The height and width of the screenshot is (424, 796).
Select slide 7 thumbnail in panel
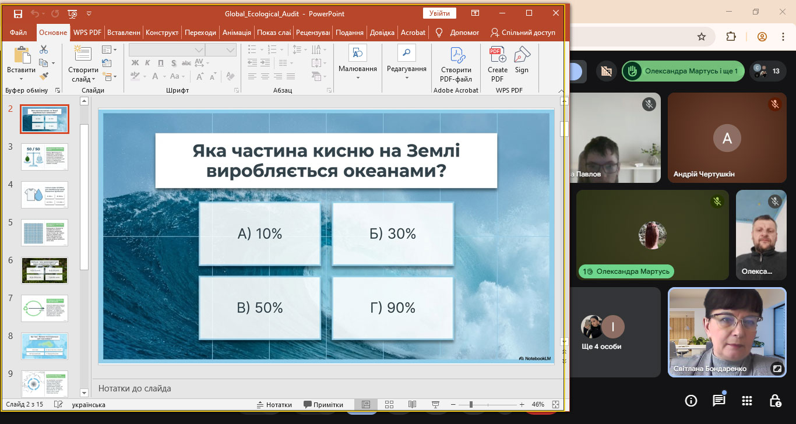44,308
